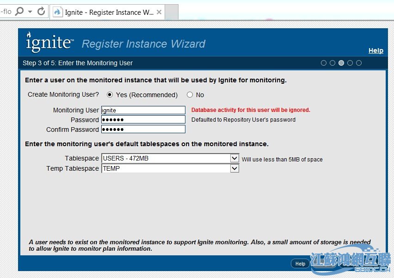Click the Ignite flame tab favicon
This screenshot has width=394, height=278.
point(57,12)
